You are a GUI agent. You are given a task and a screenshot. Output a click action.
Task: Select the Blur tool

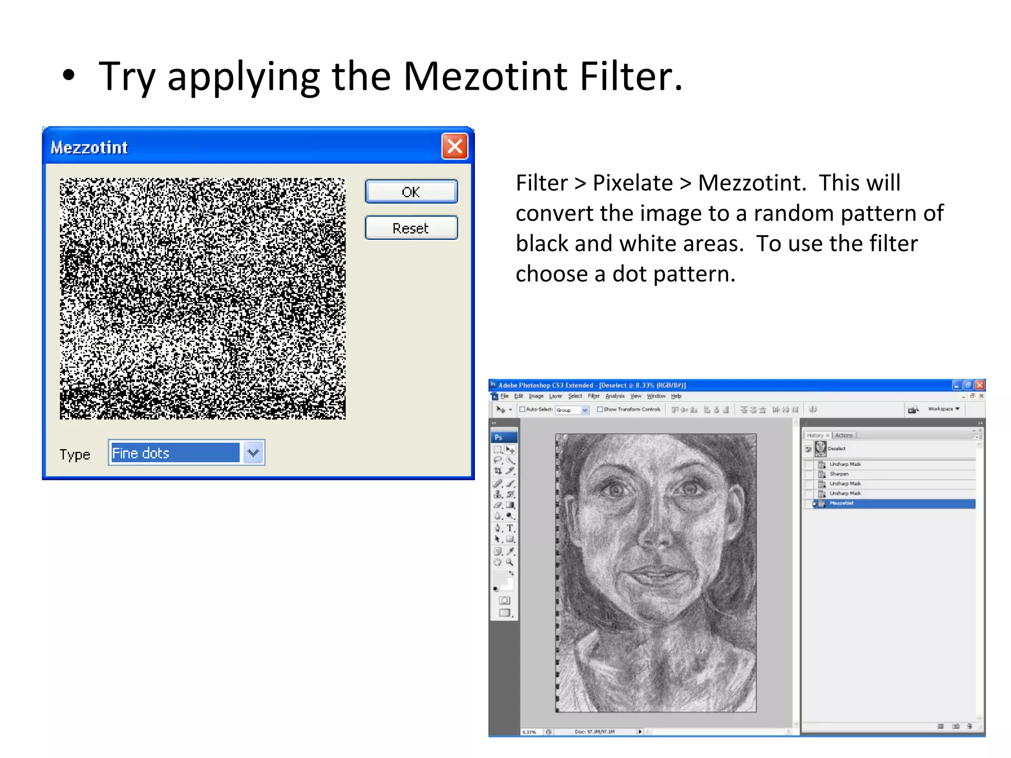498,516
